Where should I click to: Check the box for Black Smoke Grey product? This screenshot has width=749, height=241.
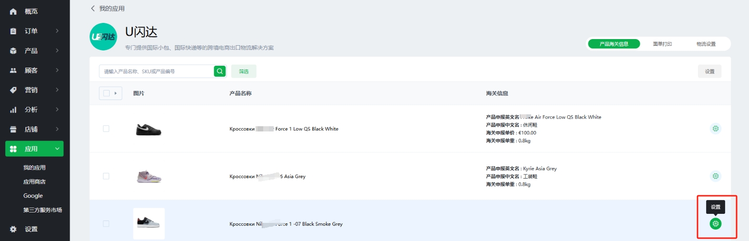coord(106,224)
